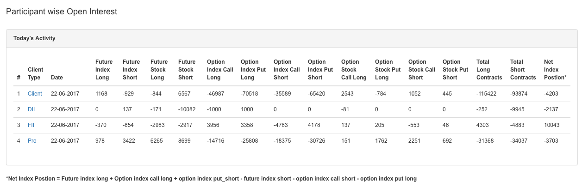Image resolution: width=582 pixels, height=187 pixels.
Task: Click the Future Index Long header
Action: [x=104, y=70]
